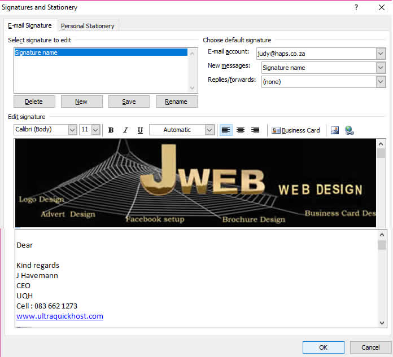Insert a Business Card
Screen dimensions: 393x357
click(296, 130)
